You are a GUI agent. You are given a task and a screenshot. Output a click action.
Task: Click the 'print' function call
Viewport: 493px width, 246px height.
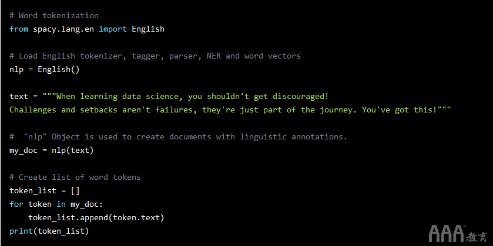tap(21, 231)
